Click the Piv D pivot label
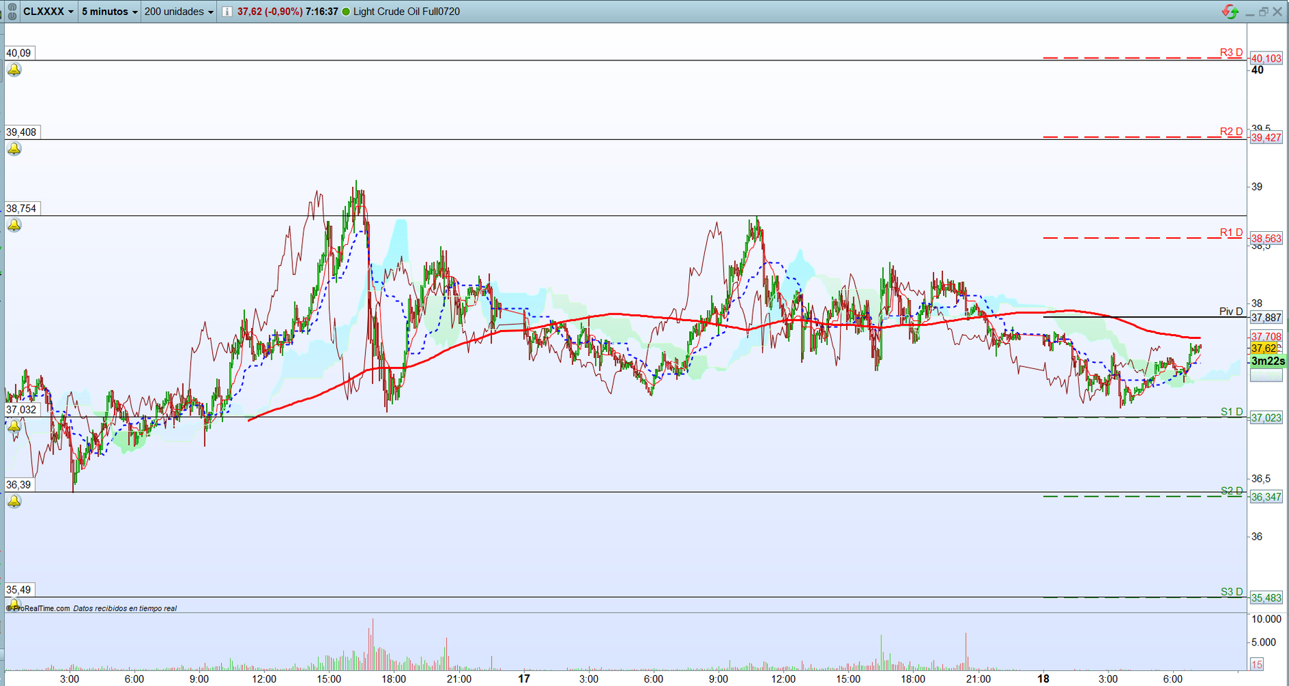The width and height of the screenshot is (1289, 686). pos(1231,311)
